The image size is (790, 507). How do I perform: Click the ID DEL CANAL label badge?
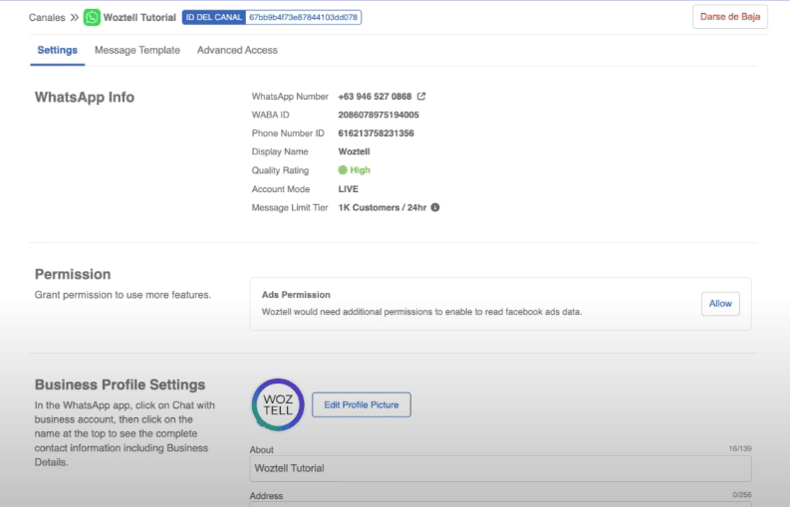(214, 17)
